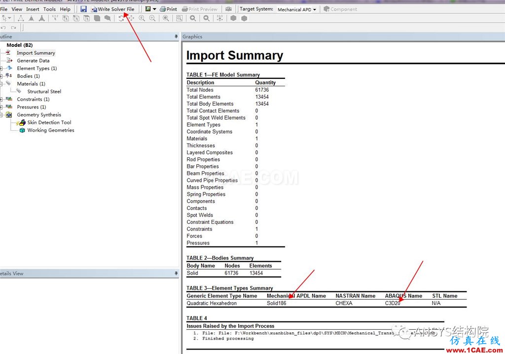Click the solid body display icon
The height and width of the screenshot is (354, 505).
108,18
